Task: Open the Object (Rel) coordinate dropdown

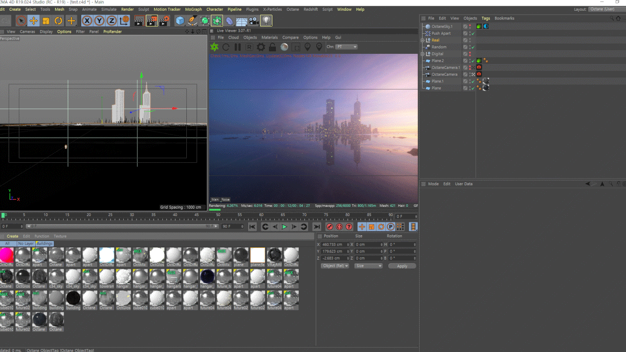Action: pyautogui.click(x=335, y=266)
